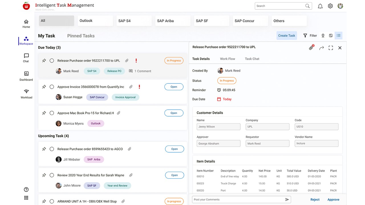Open the Workload sidebar icon
This screenshot has width=365, height=205.
point(26,93)
